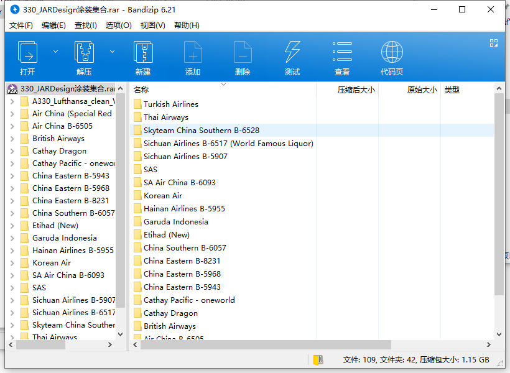Expand Air China (Special Red tree node
510x373 pixels.
[x=12, y=114]
